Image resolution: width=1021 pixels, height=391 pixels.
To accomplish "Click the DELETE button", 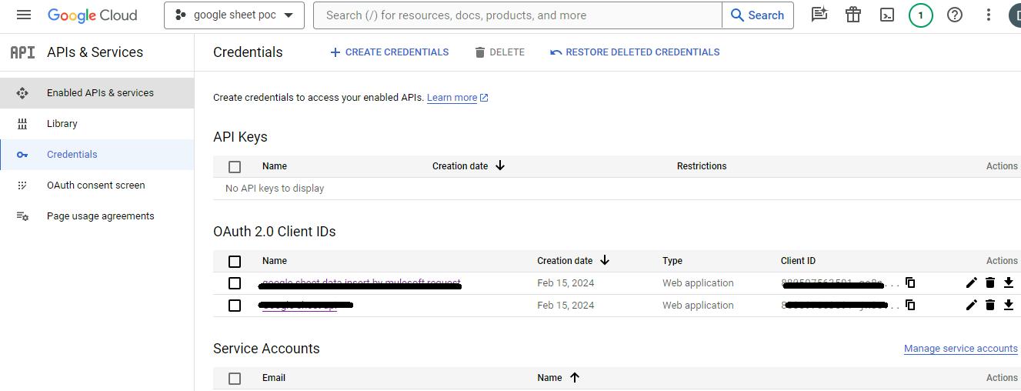I will 500,52.
